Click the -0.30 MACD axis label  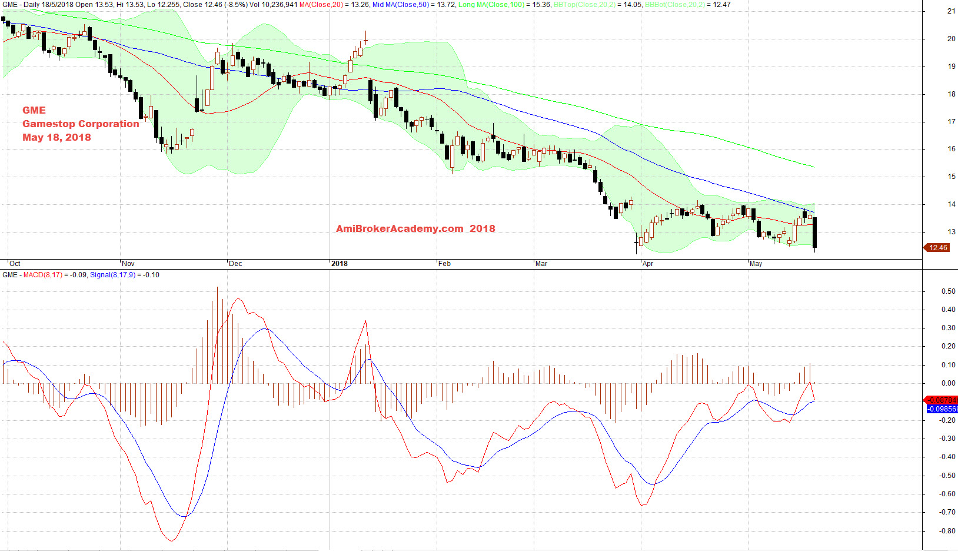pyautogui.click(x=947, y=439)
